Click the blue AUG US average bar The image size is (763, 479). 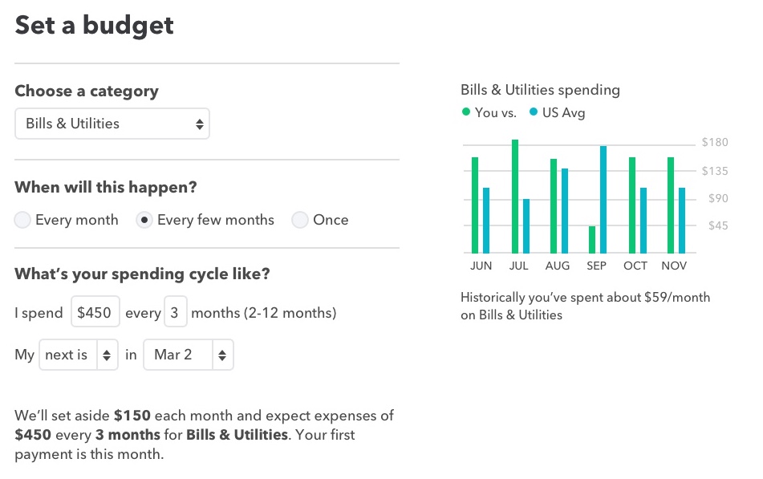point(565,210)
